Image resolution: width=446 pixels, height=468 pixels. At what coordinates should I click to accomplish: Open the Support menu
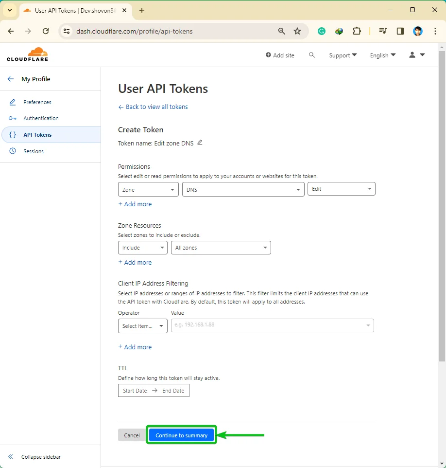click(x=343, y=55)
